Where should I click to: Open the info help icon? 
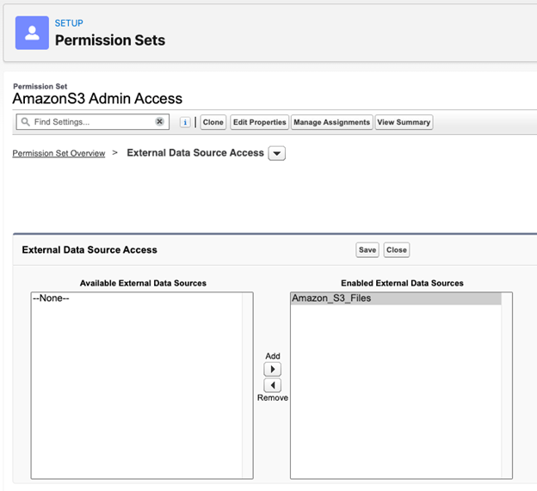coord(185,122)
